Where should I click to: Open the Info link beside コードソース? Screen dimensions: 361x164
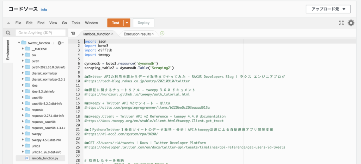coord(44,10)
